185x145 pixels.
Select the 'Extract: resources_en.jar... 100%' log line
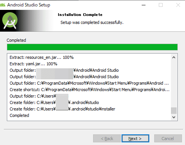click(x=41, y=57)
